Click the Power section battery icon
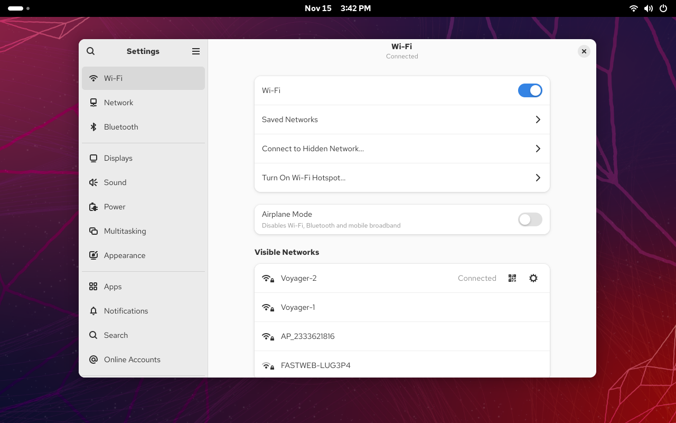676x423 pixels. coord(93,207)
